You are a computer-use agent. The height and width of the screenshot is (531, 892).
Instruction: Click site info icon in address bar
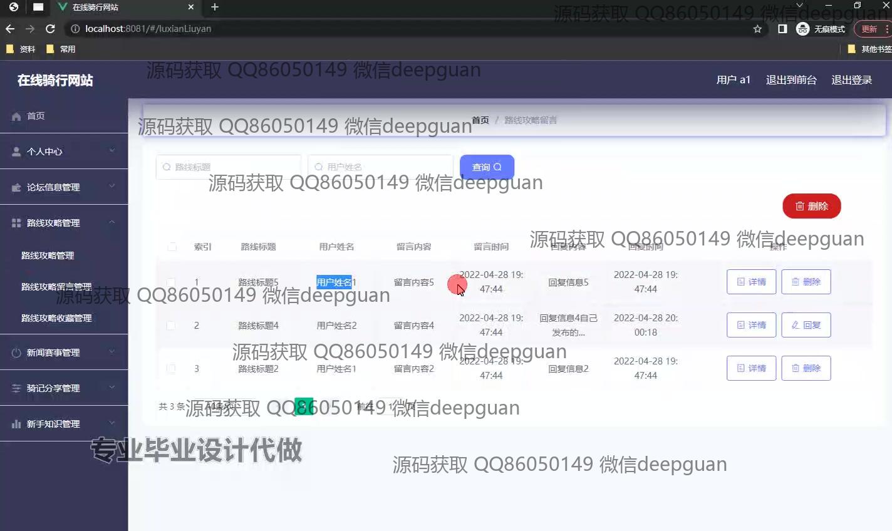[75, 29]
